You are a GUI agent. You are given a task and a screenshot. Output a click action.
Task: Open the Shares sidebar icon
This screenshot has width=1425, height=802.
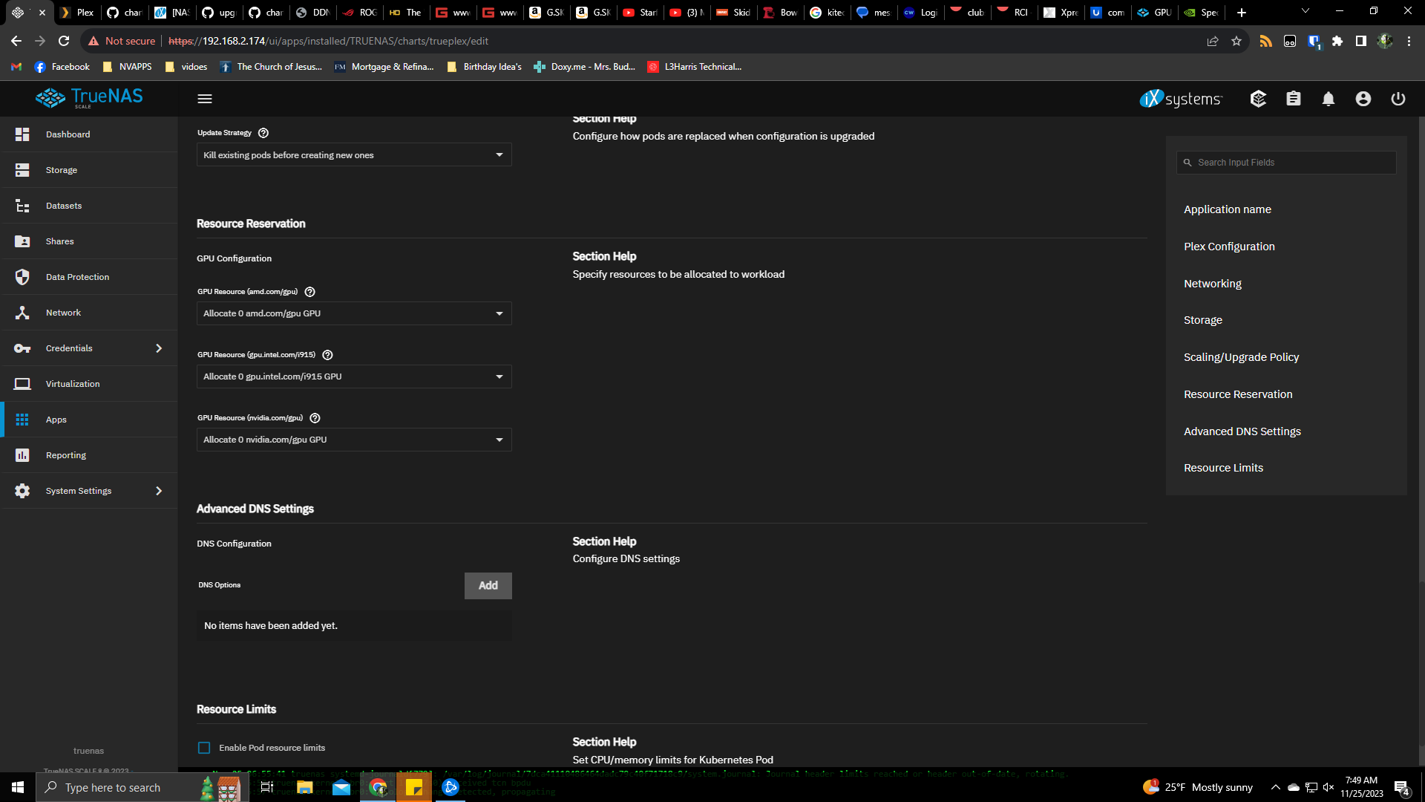[22, 241]
